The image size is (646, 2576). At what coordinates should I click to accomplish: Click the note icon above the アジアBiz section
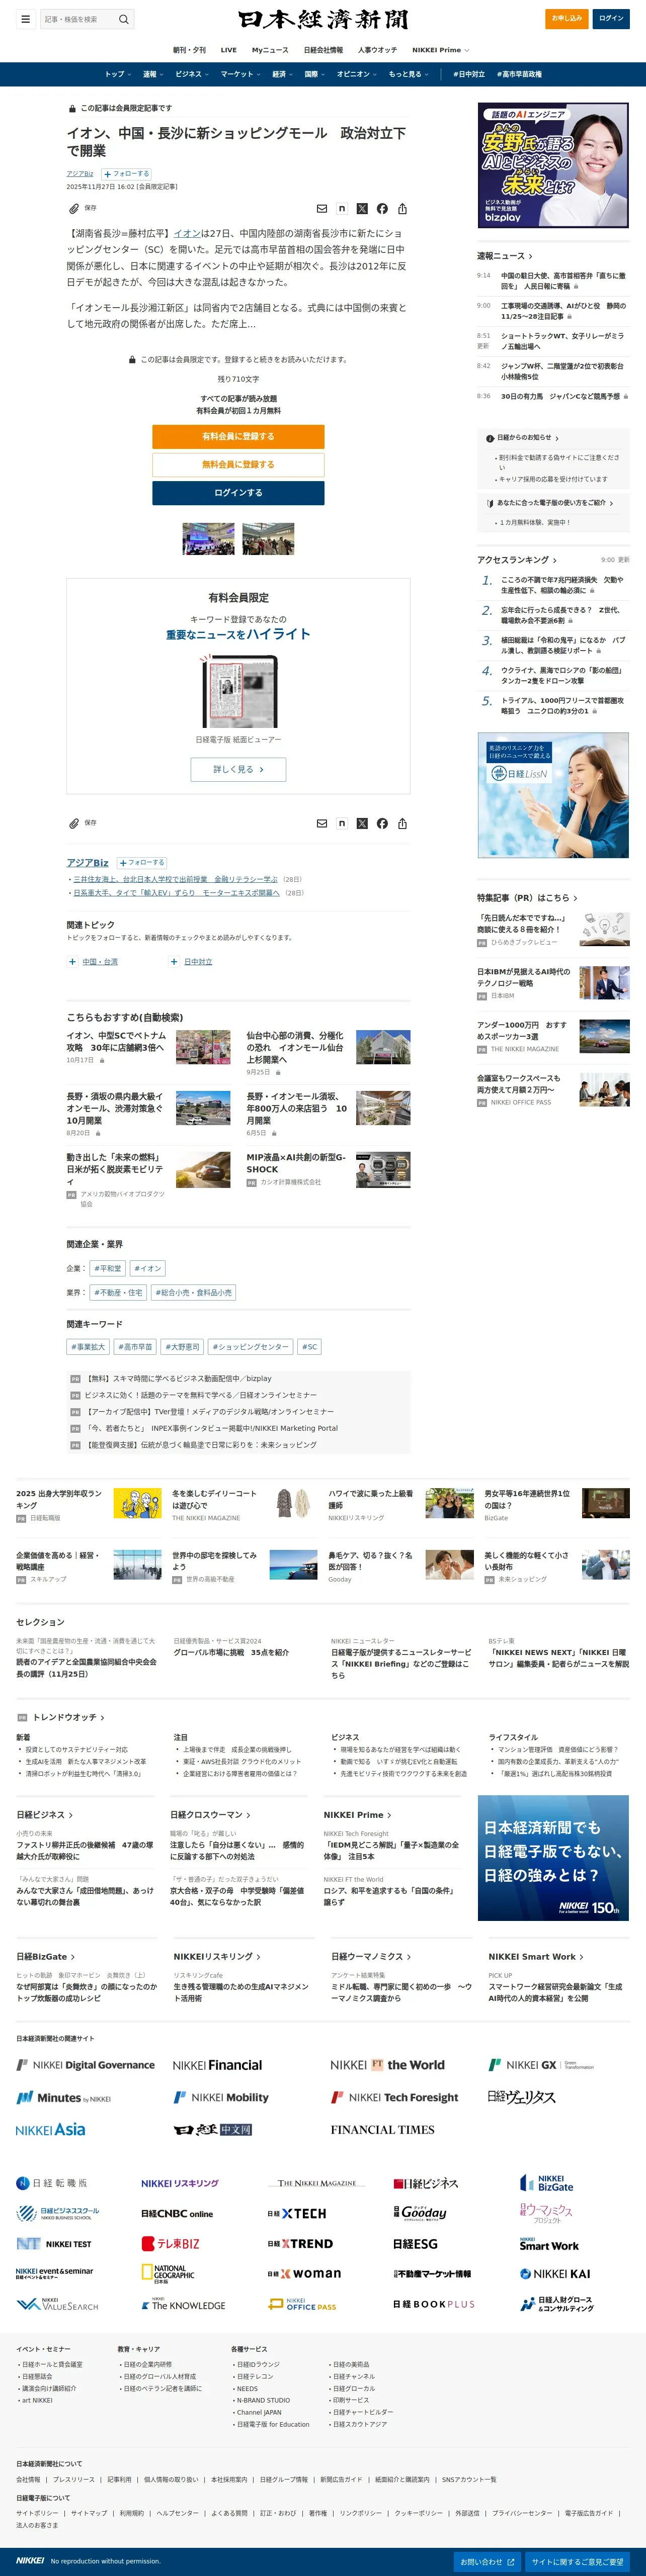(x=342, y=824)
